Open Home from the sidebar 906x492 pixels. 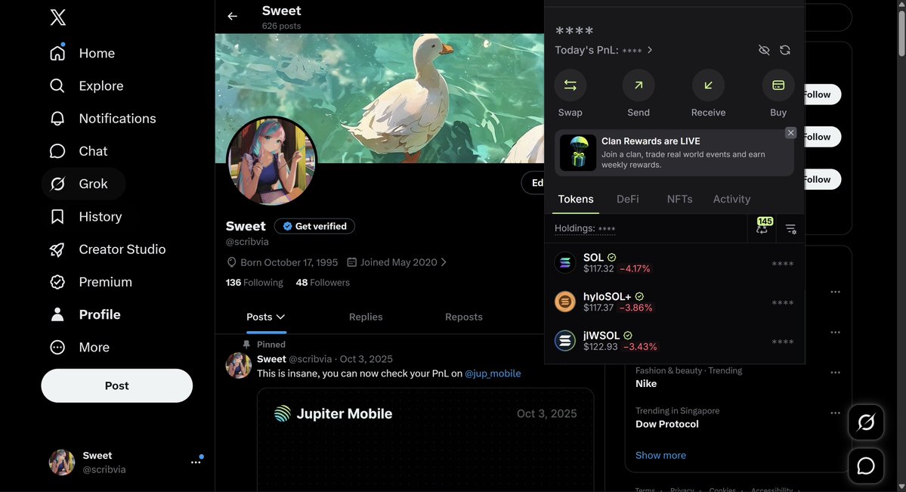click(x=82, y=53)
